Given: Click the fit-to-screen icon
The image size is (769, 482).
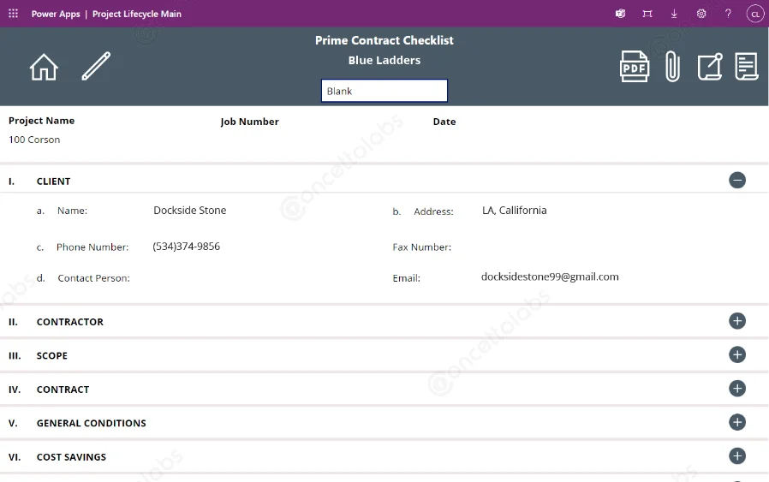Looking at the screenshot, I should (647, 14).
